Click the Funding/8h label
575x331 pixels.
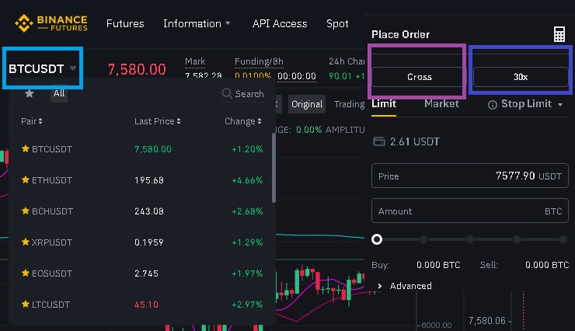coord(259,61)
